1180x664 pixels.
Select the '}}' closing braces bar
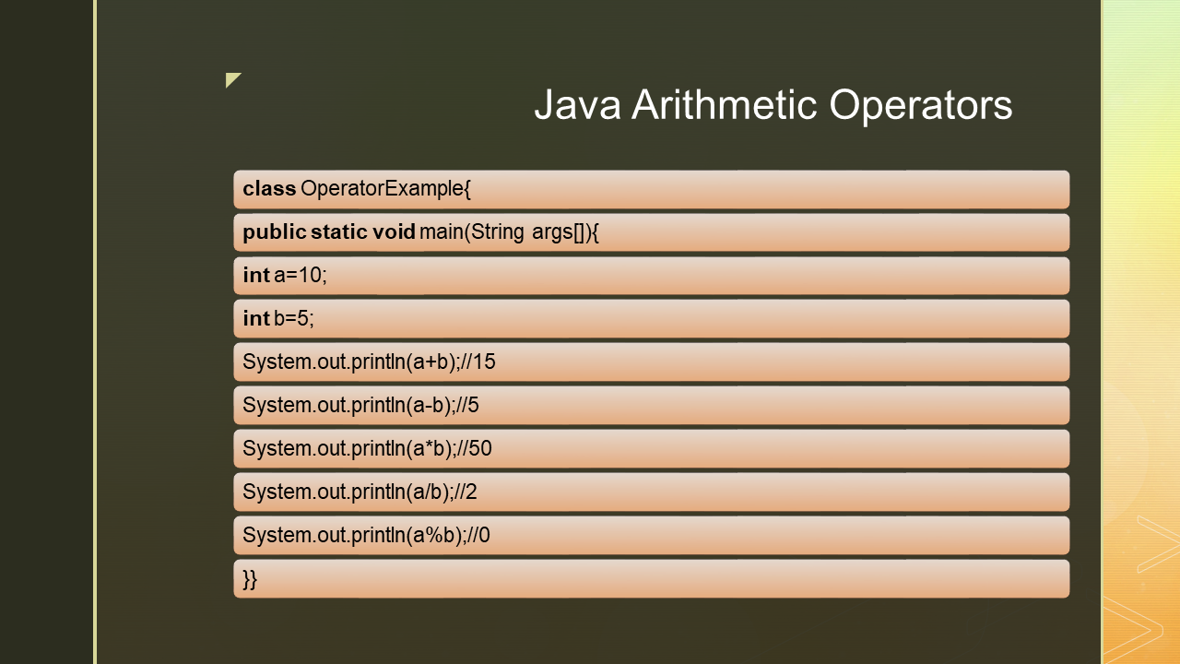tap(652, 578)
